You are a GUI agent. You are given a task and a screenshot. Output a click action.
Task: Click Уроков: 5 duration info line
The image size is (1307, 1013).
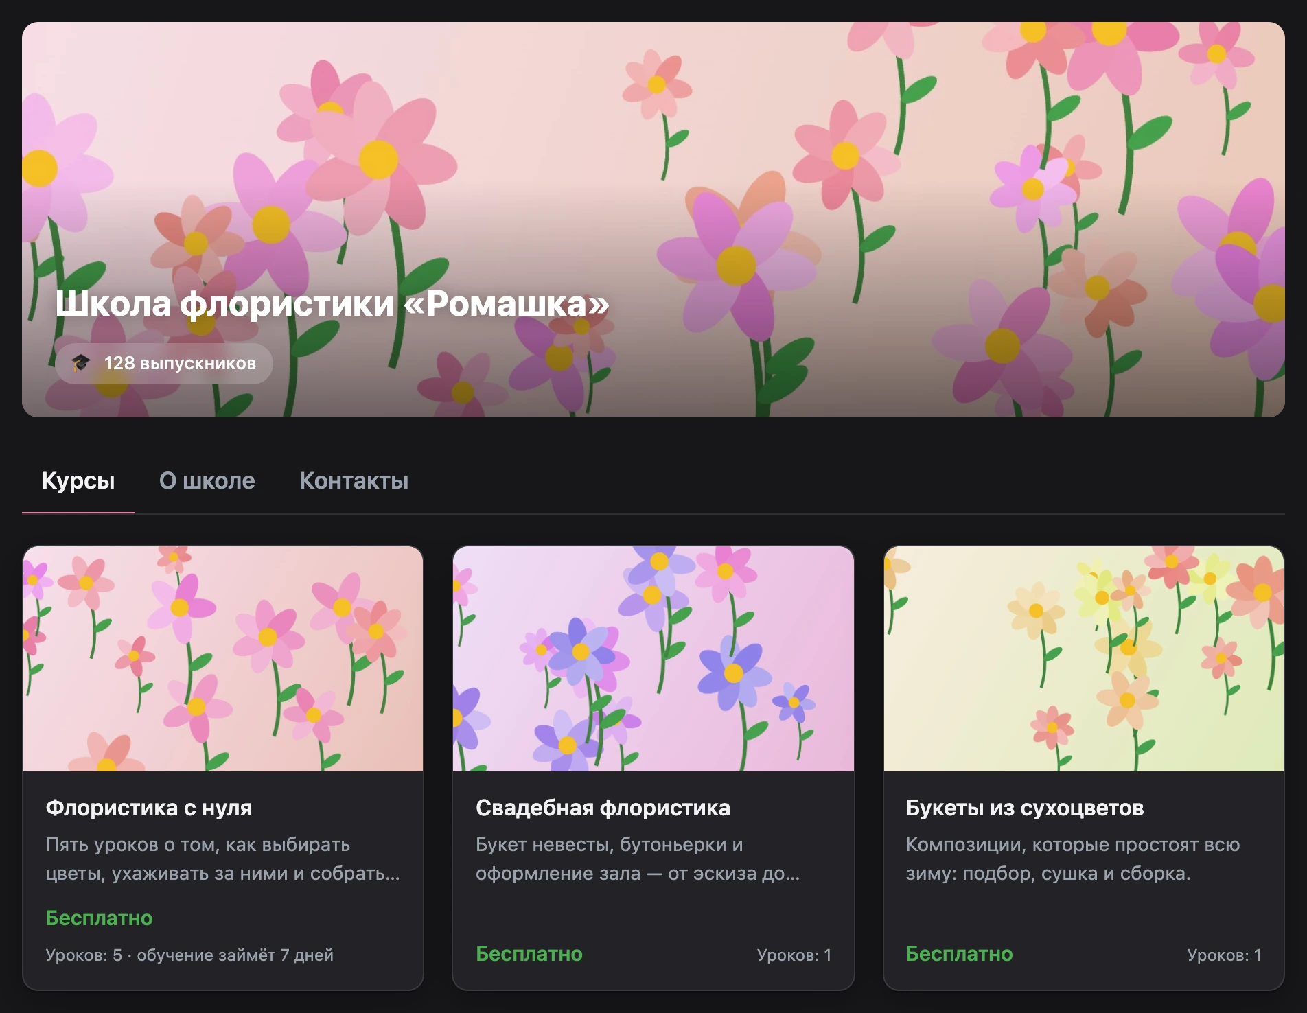[189, 955]
